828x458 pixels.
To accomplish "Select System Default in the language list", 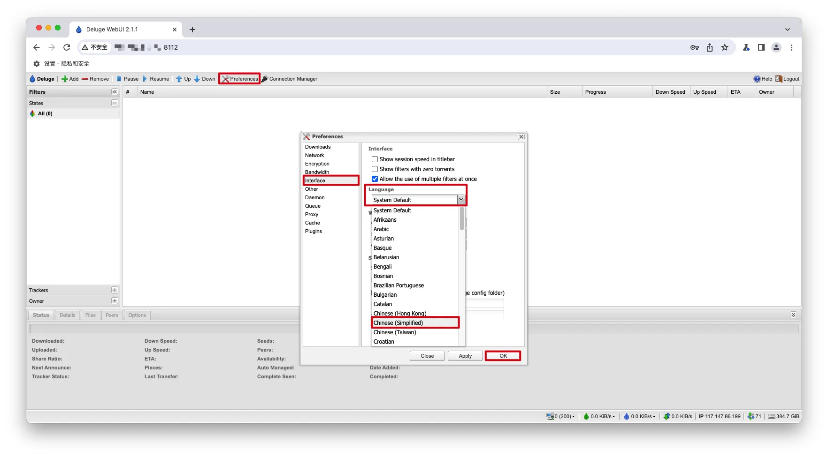I will point(415,210).
